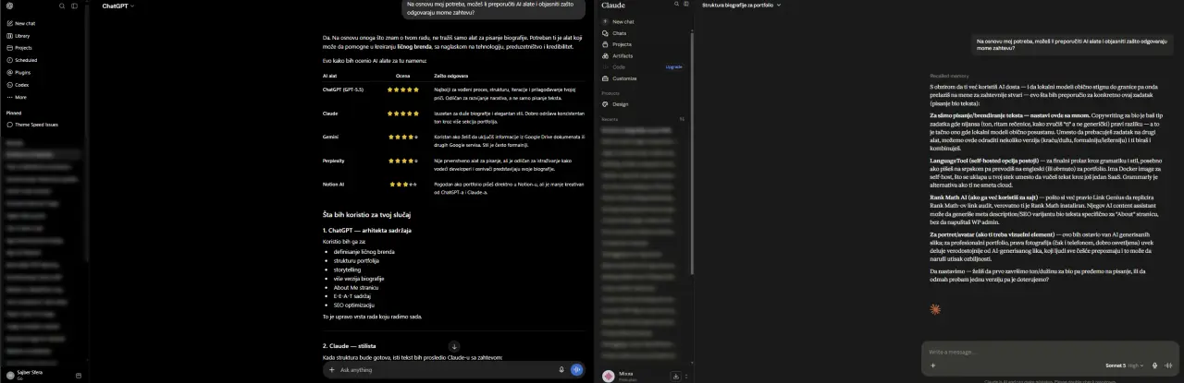Click the plus attach icon in the Claude composer
Image resolution: width=1184 pixels, height=383 pixels.
coord(931,365)
